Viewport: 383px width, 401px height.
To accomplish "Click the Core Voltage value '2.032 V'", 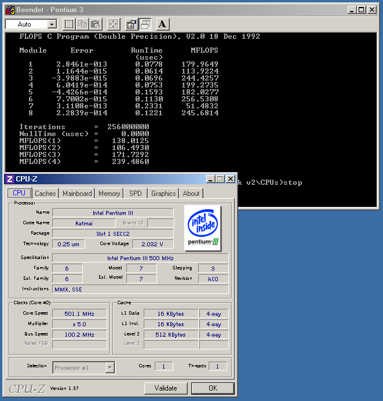I will click(152, 244).
